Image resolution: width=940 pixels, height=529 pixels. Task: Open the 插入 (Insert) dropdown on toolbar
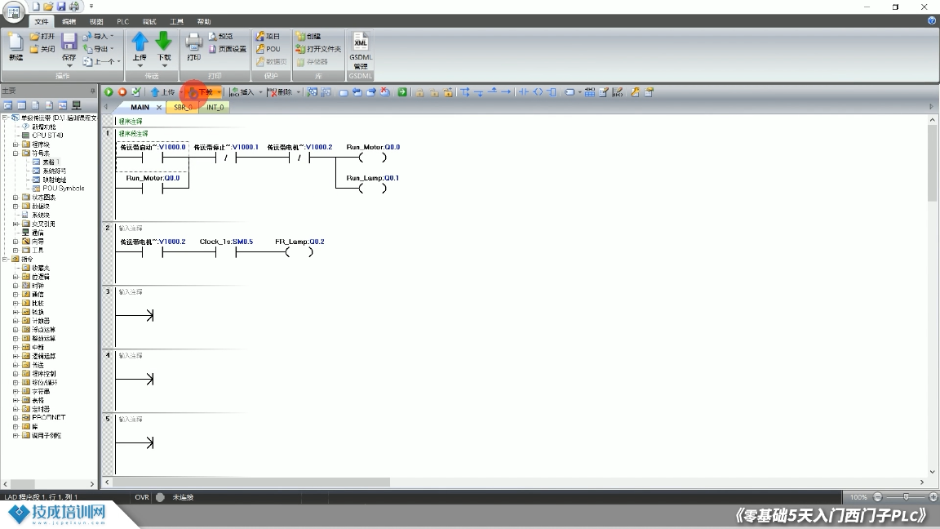[x=260, y=92]
